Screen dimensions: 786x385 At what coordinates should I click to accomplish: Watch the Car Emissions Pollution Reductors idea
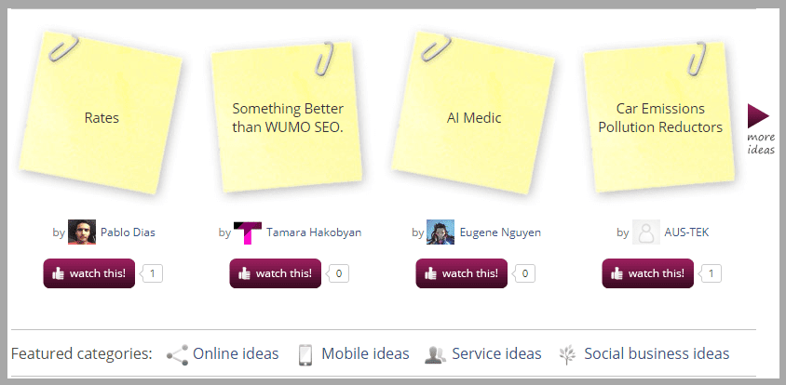[x=648, y=273]
